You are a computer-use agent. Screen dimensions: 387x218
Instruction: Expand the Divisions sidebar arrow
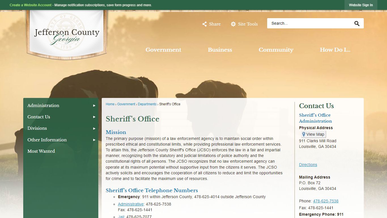94,128
